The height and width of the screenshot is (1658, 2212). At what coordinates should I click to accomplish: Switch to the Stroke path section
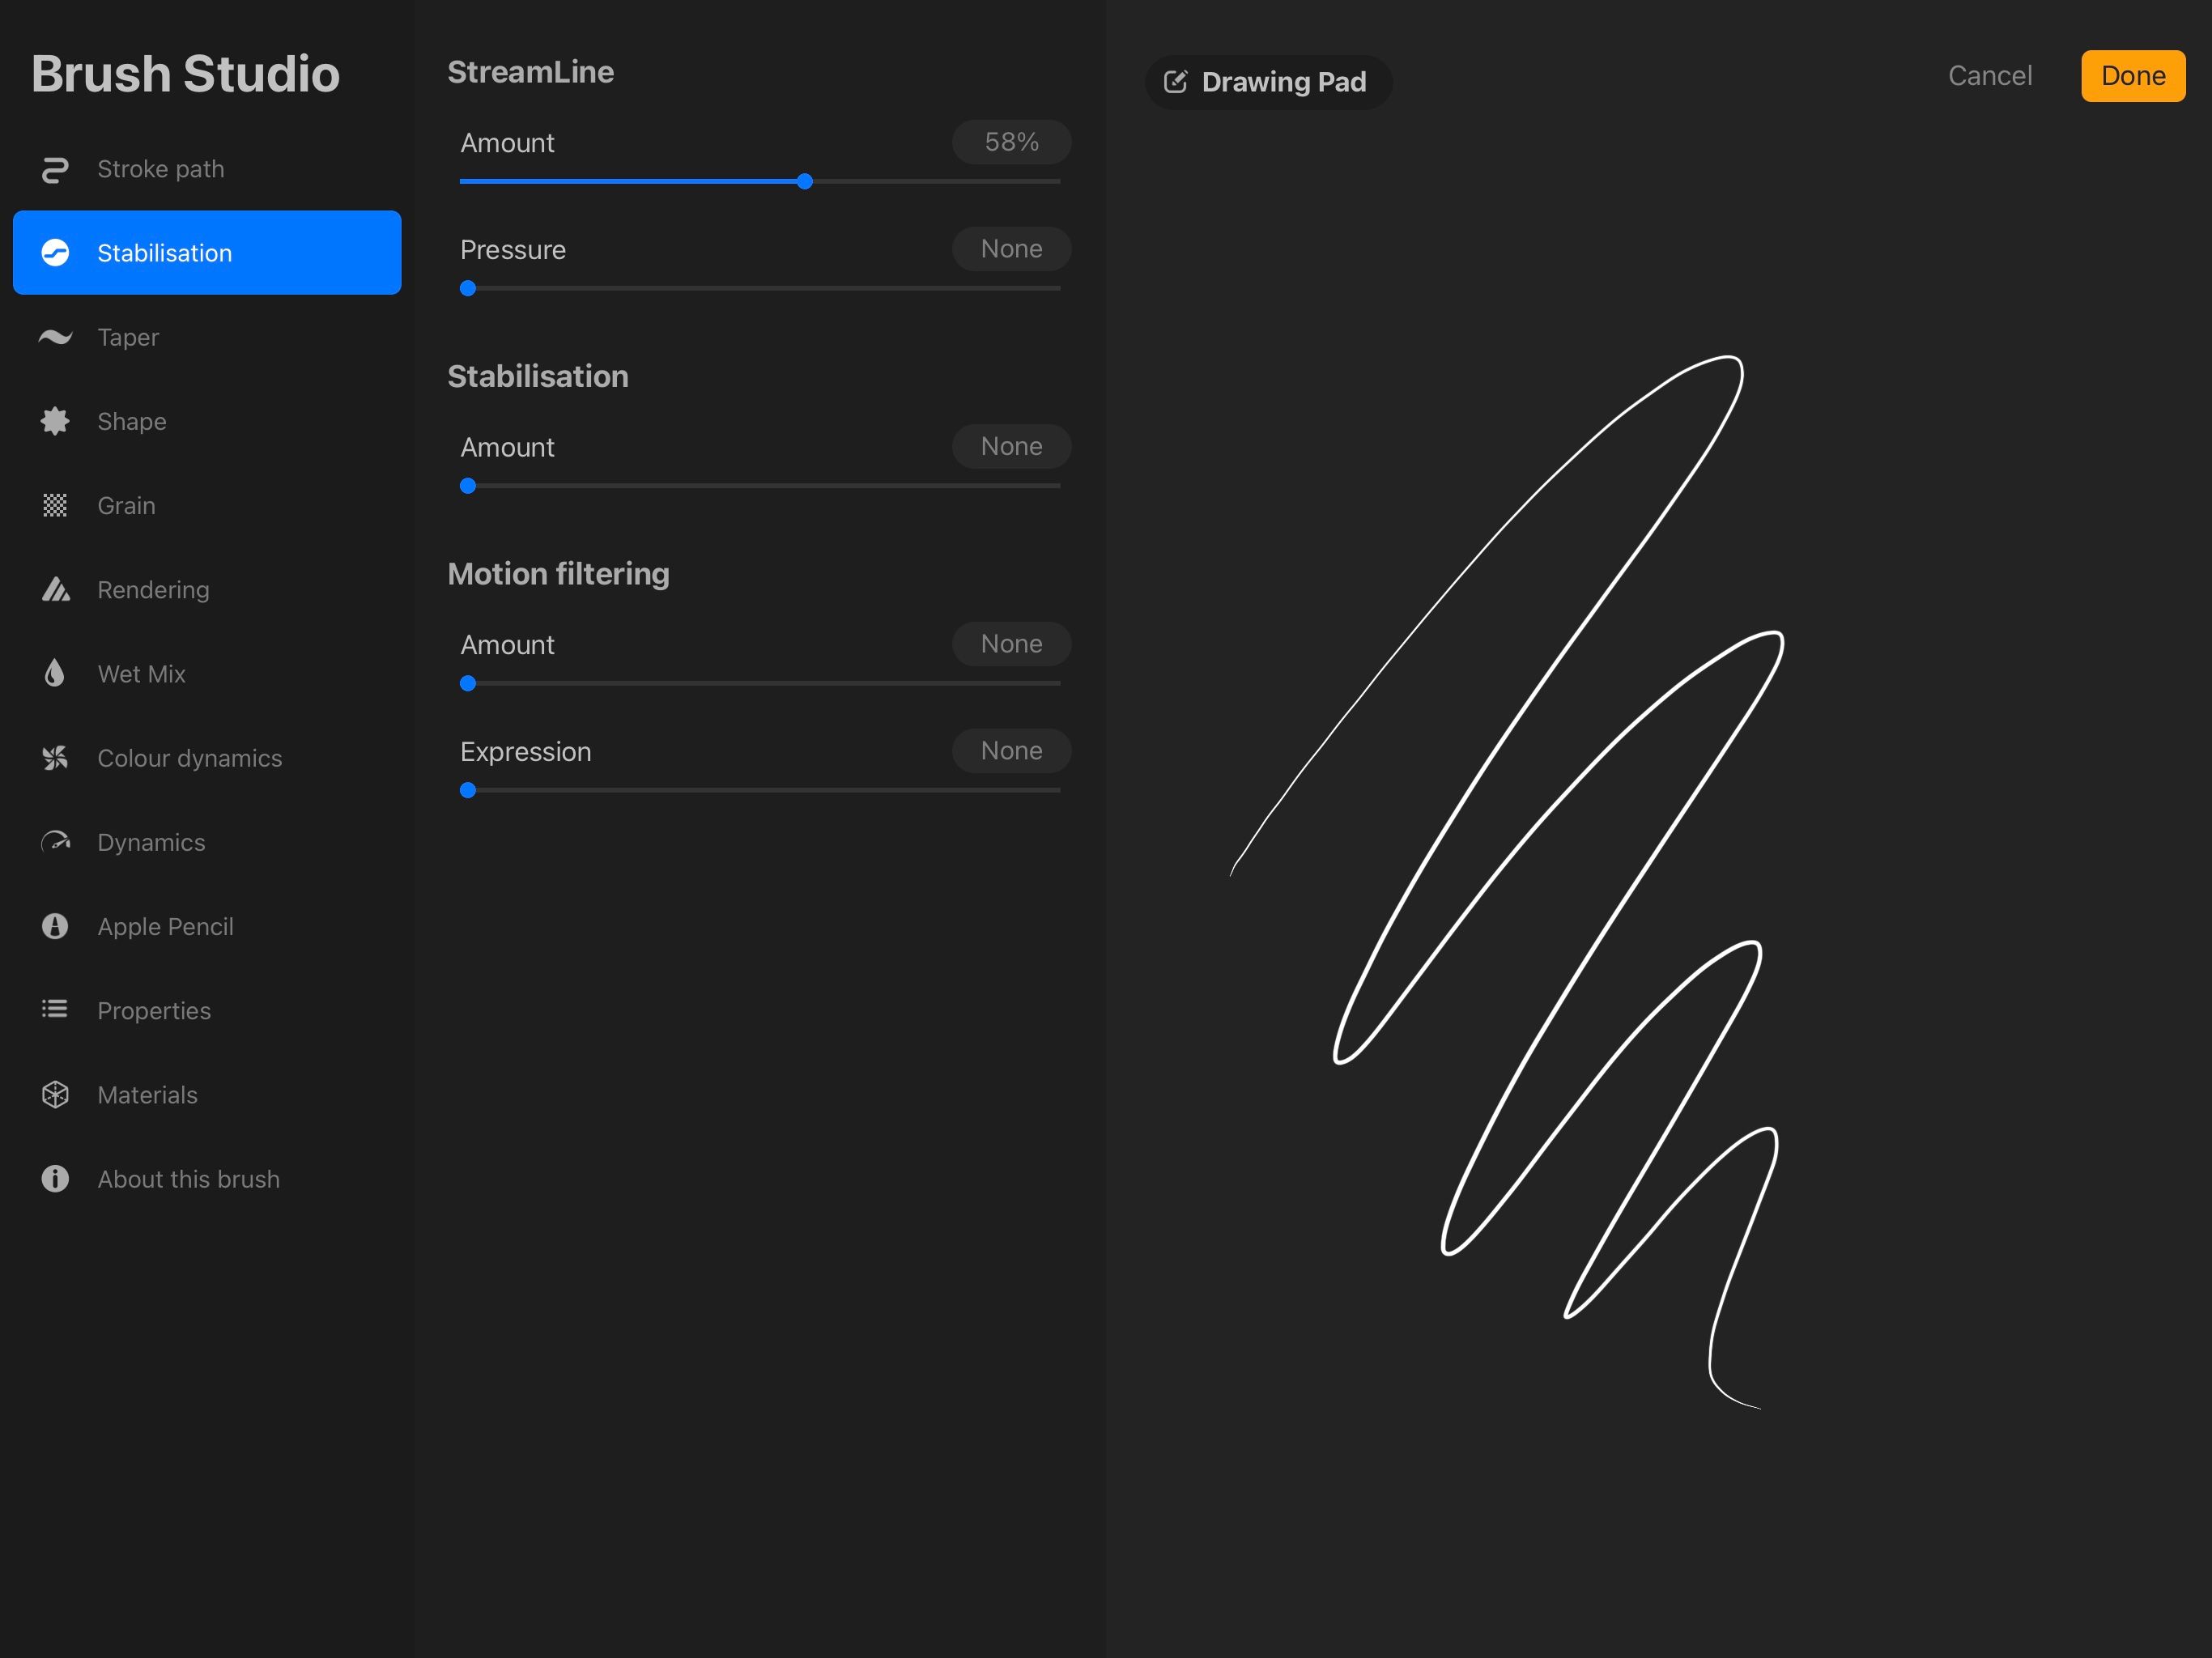(160, 168)
